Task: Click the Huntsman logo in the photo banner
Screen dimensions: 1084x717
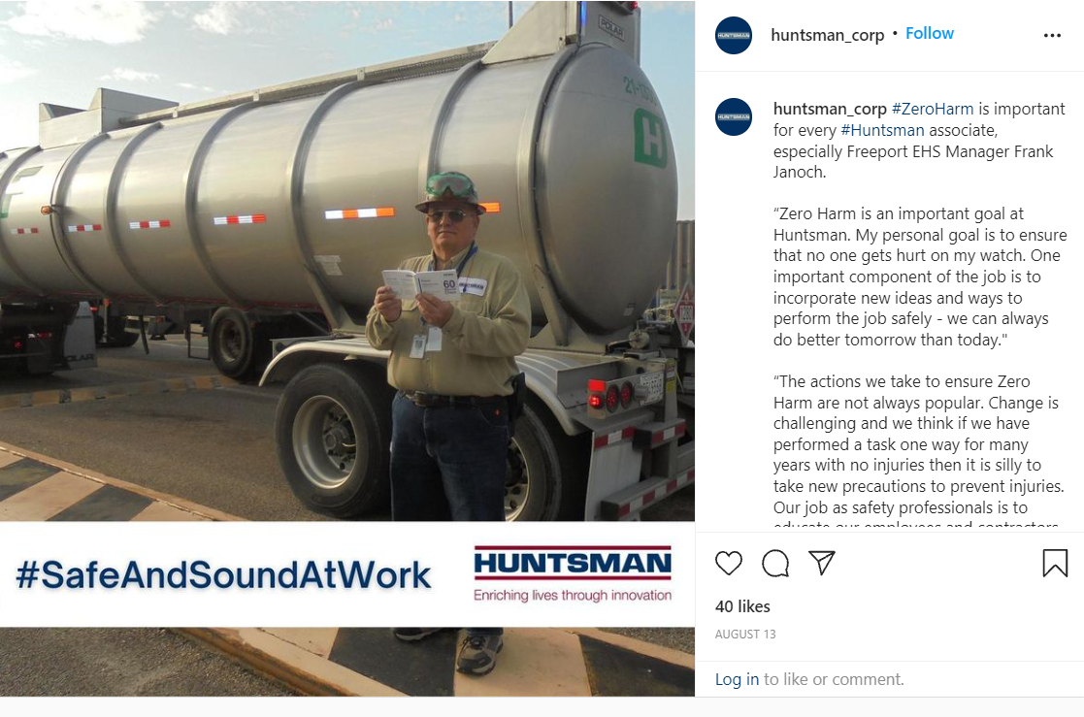Action: pyautogui.click(x=573, y=573)
